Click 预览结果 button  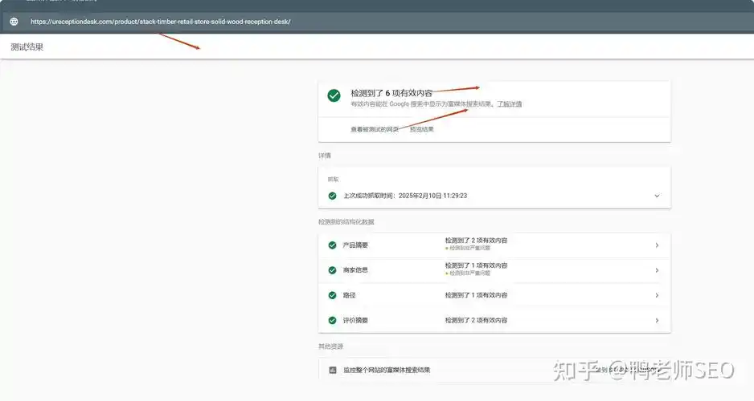[422, 129]
